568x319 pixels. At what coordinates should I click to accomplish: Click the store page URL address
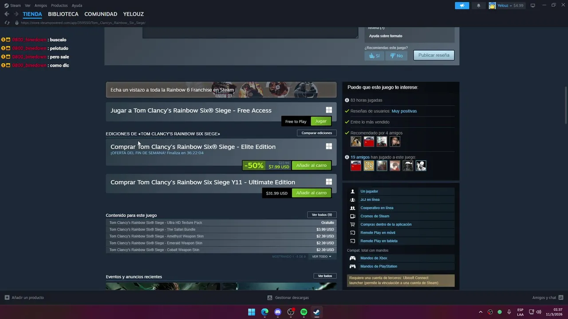83,23
